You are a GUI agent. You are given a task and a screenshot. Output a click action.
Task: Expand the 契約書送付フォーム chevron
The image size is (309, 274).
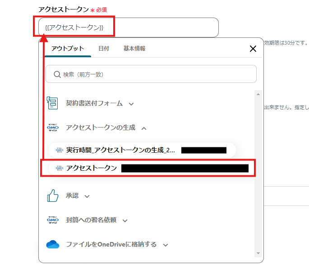pyautogui.click(x=131, y=104)
